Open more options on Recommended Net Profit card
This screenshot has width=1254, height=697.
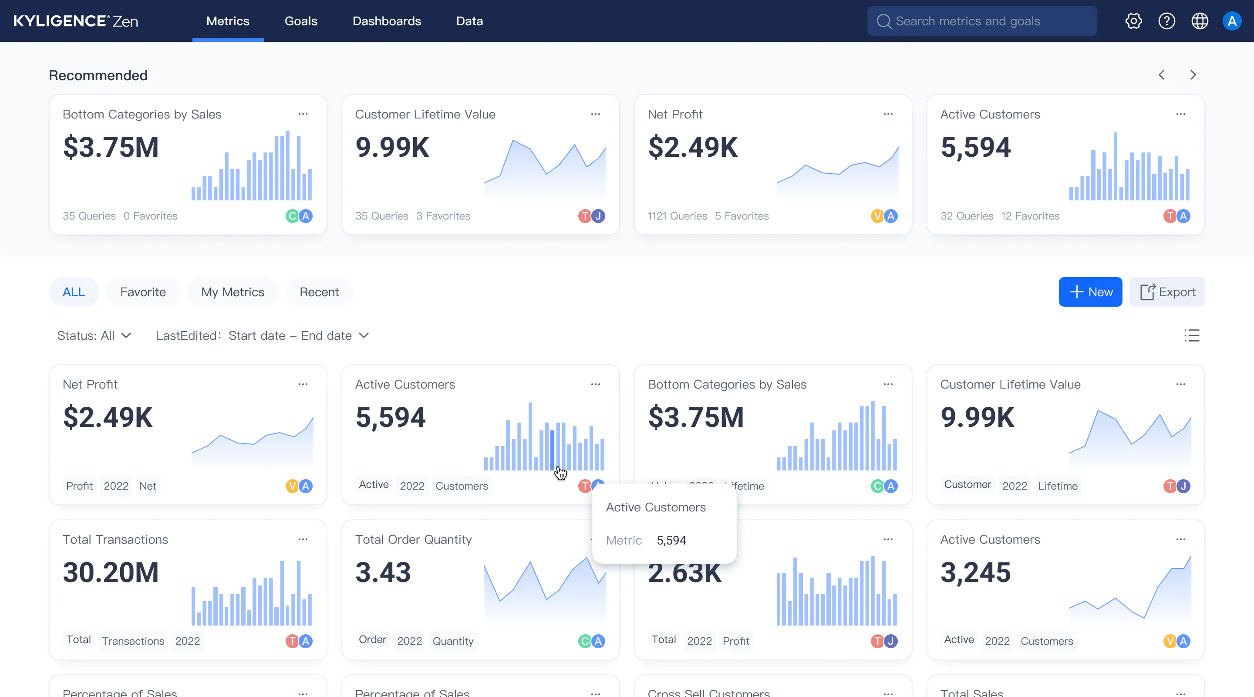[888, 114]
